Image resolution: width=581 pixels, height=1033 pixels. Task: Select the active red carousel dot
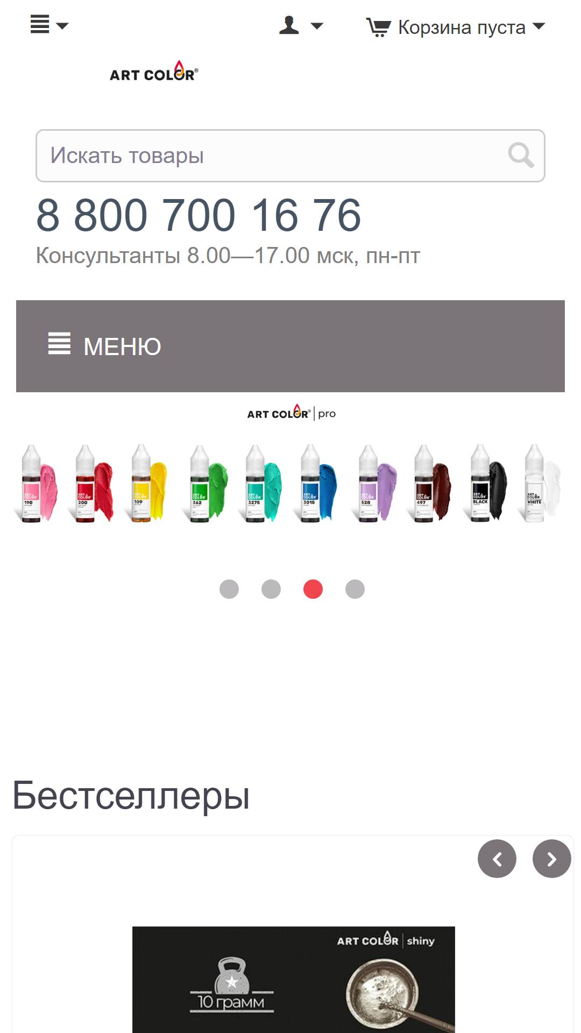[313, 589]
